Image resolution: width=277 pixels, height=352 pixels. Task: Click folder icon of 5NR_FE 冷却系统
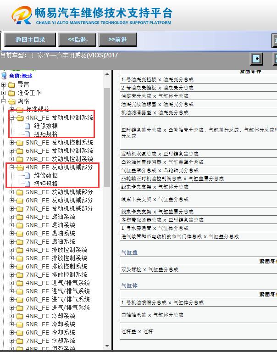(20, 324)
